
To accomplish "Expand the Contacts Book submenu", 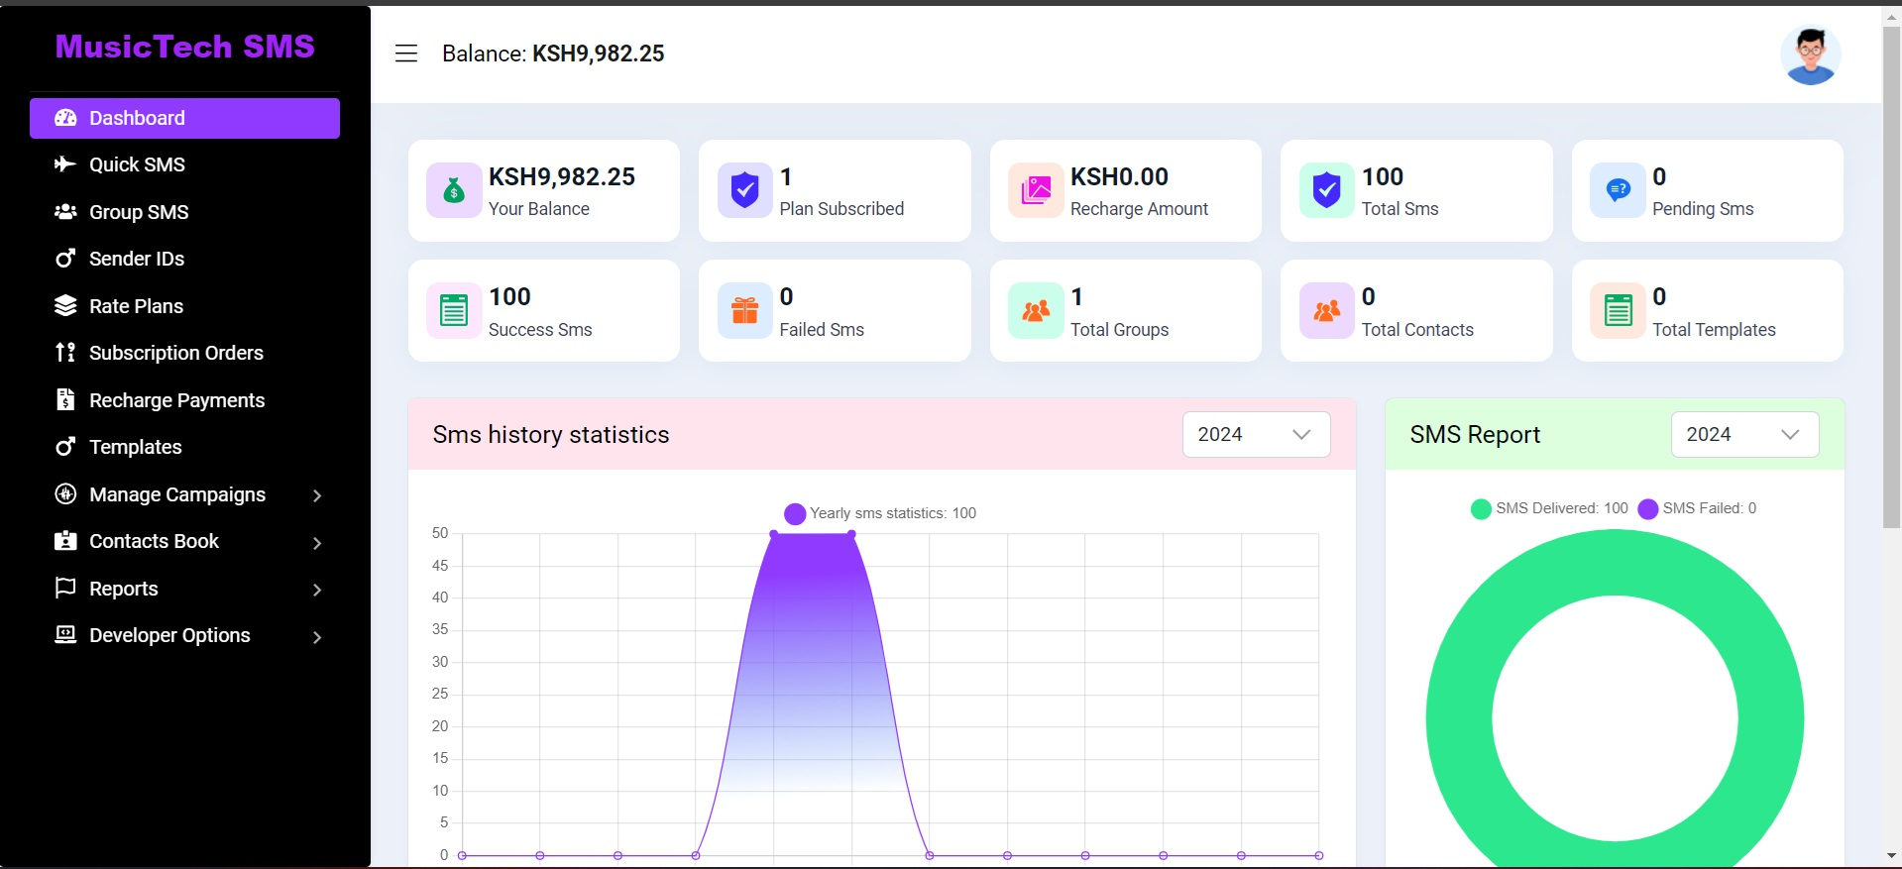I will click(x=188, y=542).
